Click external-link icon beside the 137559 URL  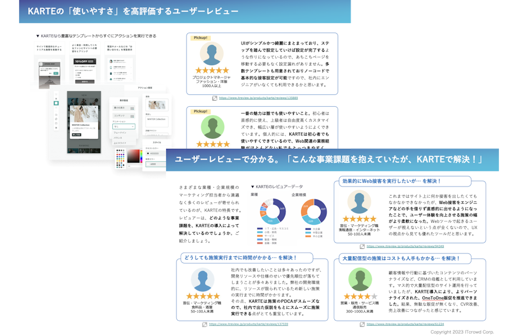[x=205, y=324]
